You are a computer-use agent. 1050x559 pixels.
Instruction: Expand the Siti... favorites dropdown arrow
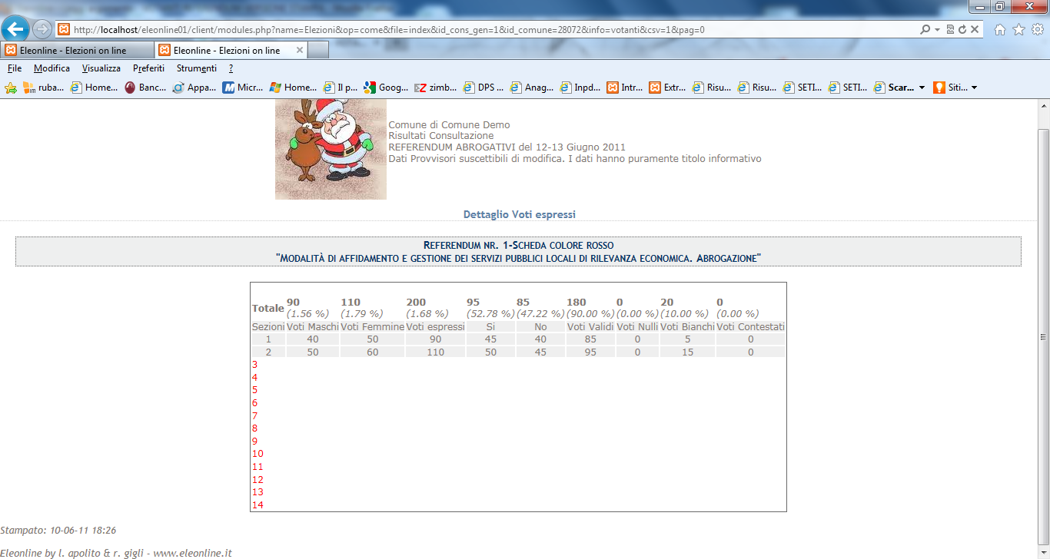tap(975, 88)
